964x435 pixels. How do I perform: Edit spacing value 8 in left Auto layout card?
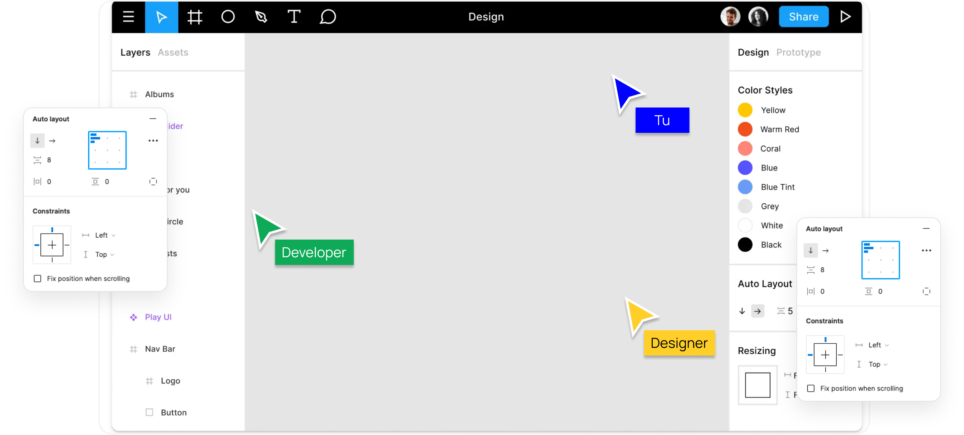(49, 160)
